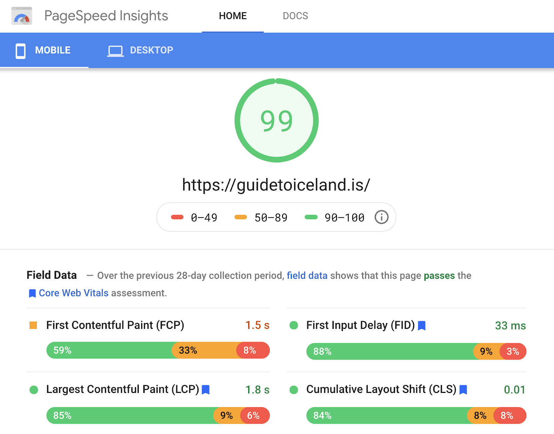
Task: Click the 85% green LCP bar segment
Action: pos(130,416)
